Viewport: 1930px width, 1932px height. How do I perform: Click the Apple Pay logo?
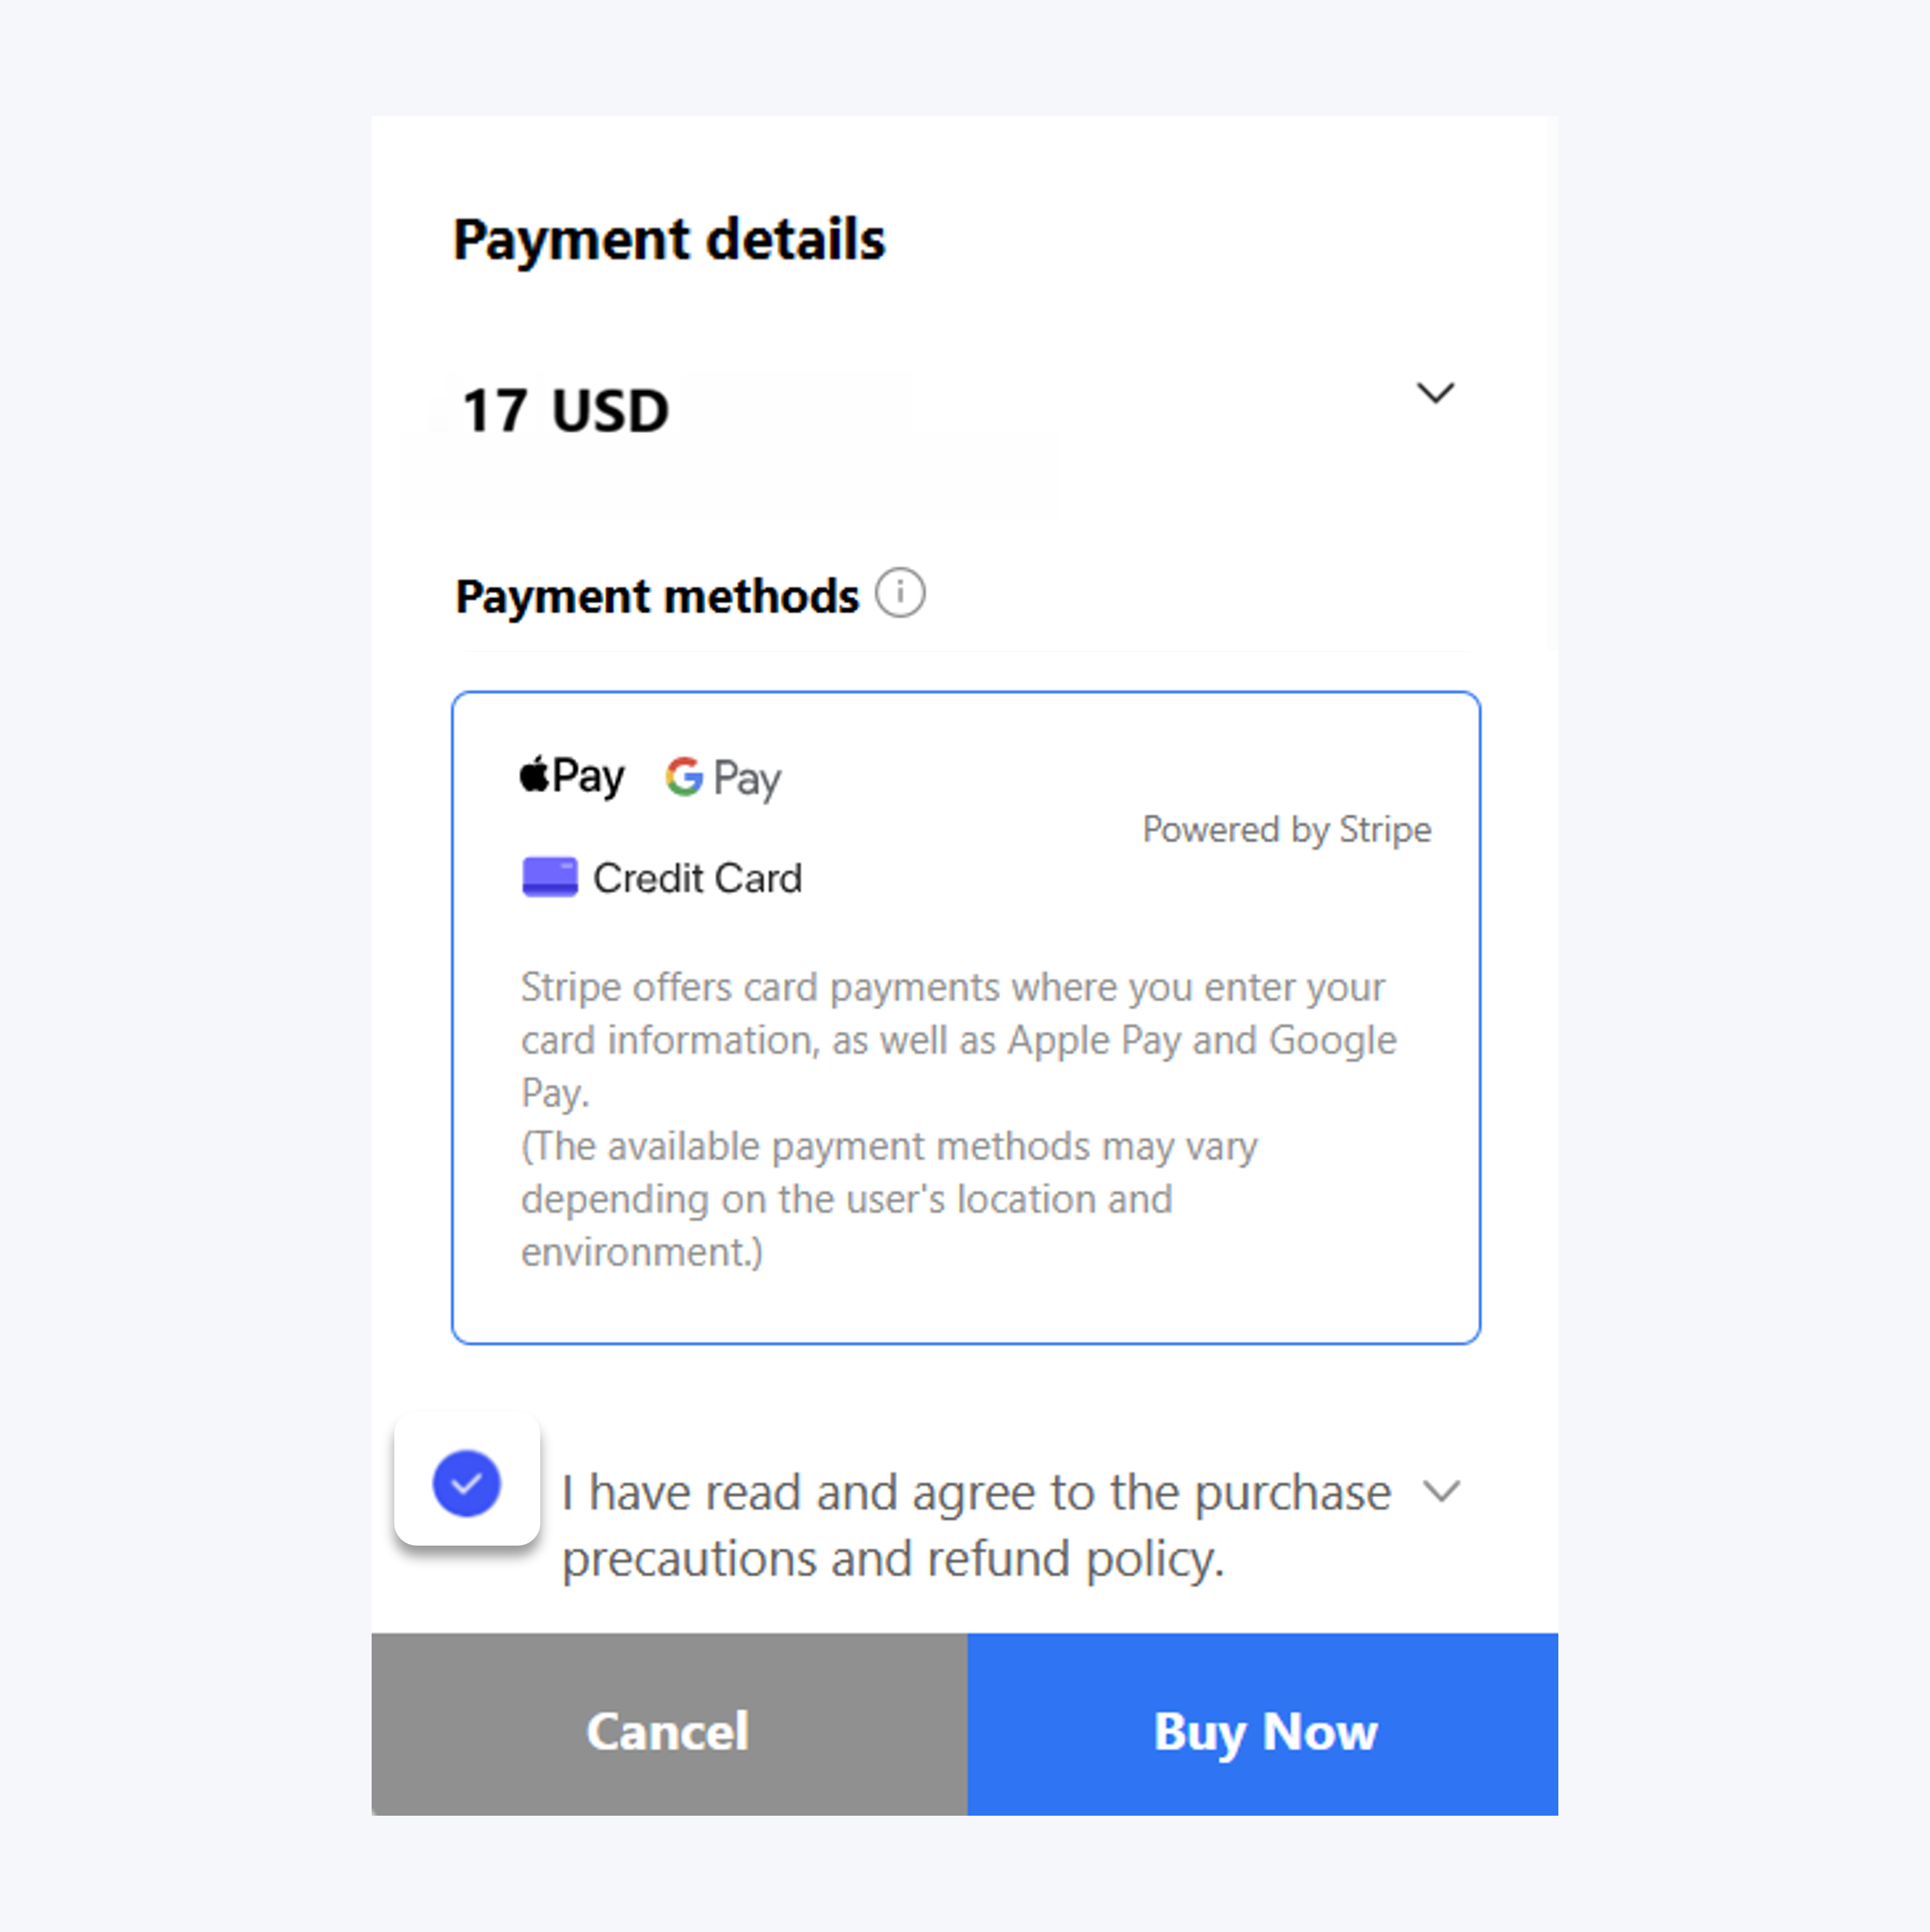(572, 777)
